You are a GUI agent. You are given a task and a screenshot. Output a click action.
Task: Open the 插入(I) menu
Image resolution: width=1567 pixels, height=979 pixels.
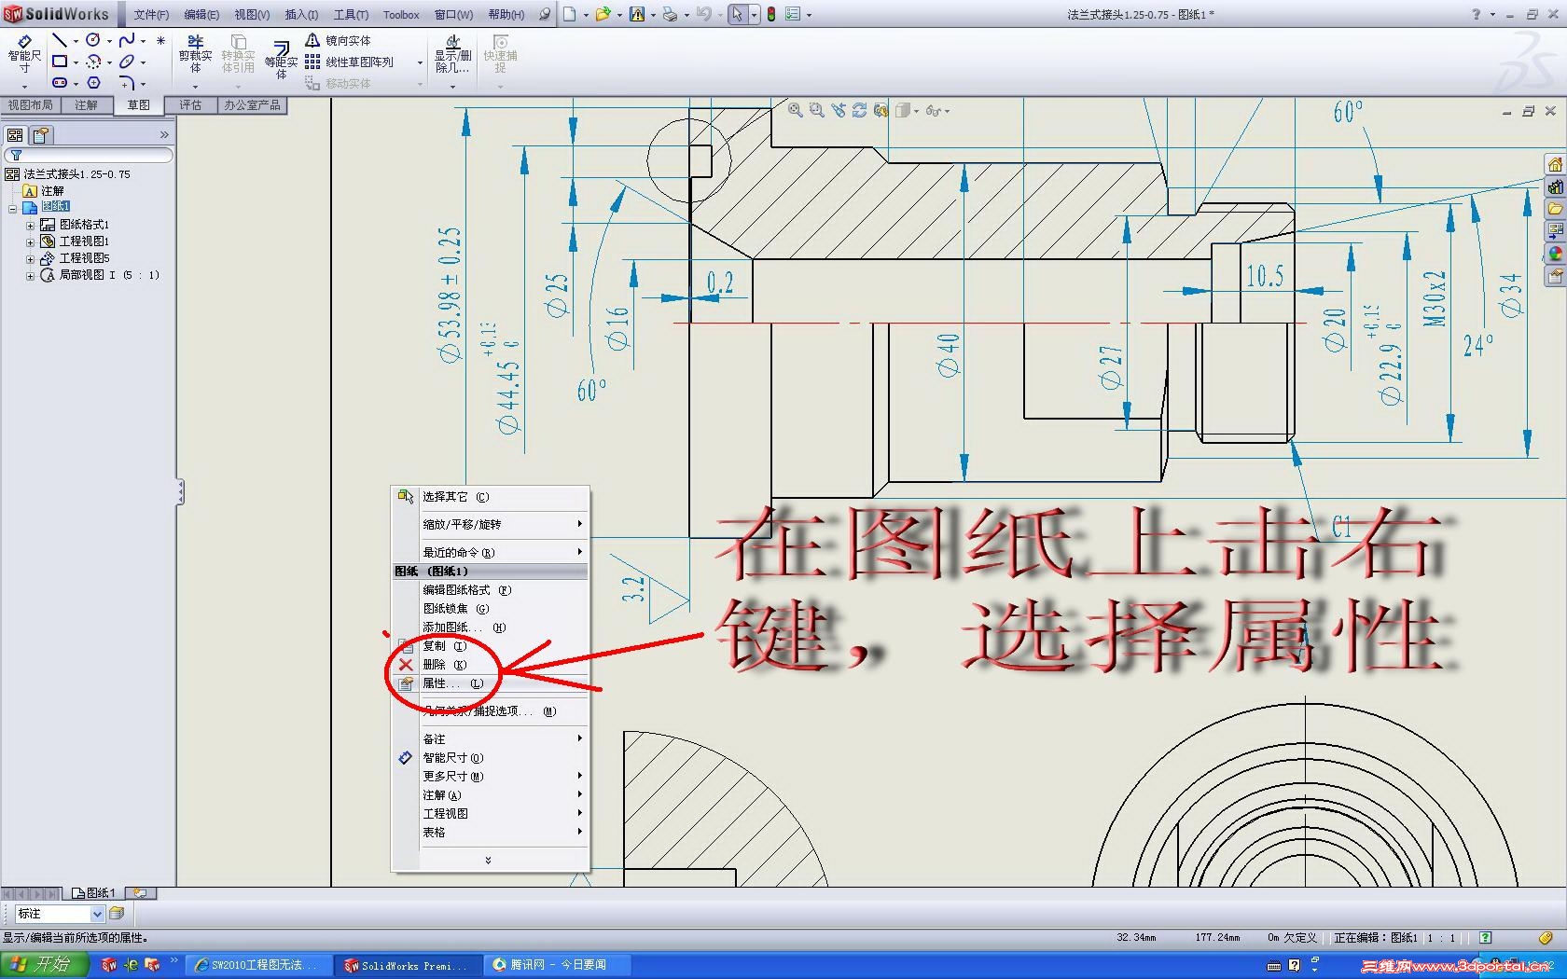coord(301,15)
